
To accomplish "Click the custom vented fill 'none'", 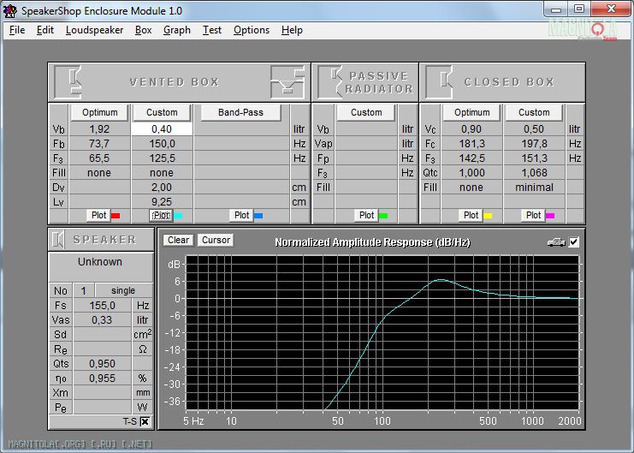I will [x=162, y=173].
